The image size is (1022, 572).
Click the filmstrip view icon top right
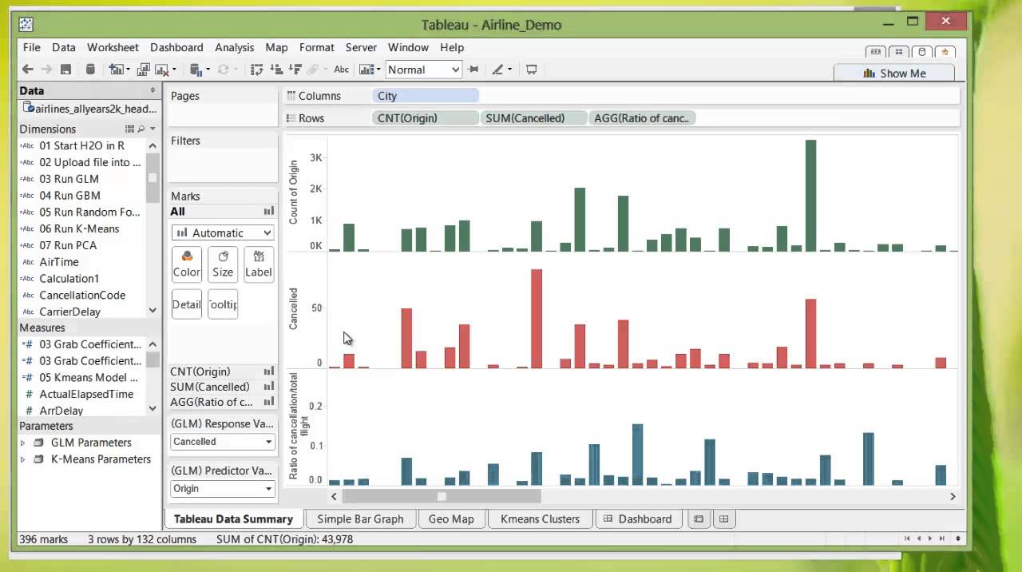click(x=876, y=52)
